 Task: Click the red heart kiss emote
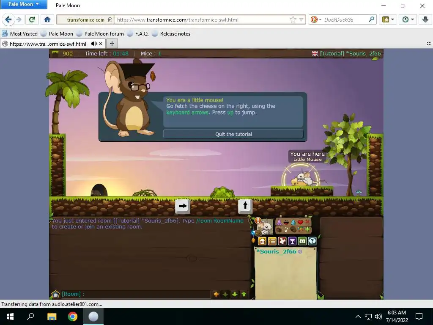point(301,222)
